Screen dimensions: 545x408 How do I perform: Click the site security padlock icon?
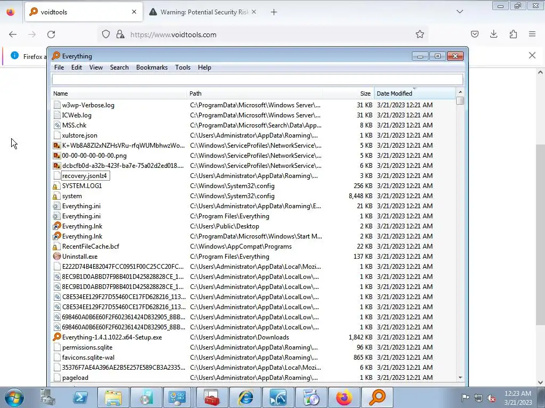pos(120,34)
